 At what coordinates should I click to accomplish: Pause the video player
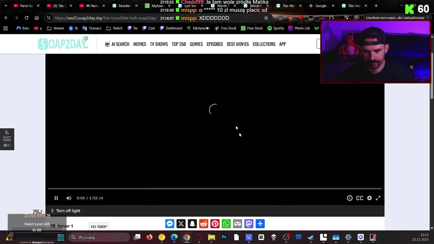[56, 198]
